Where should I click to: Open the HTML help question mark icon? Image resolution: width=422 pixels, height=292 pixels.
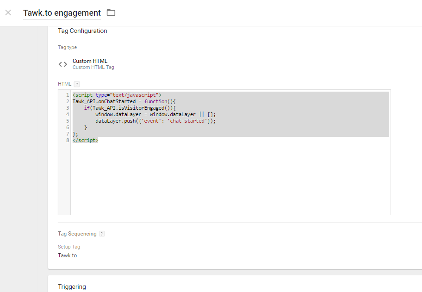[77, 84]
